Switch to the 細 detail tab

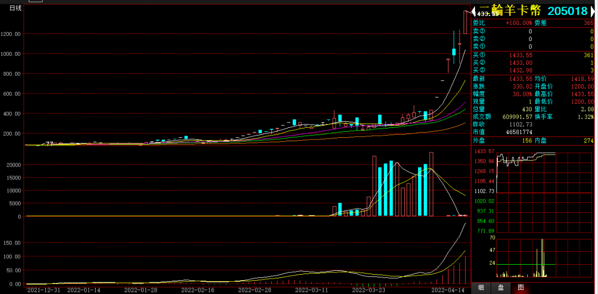(x=481, y=288)
